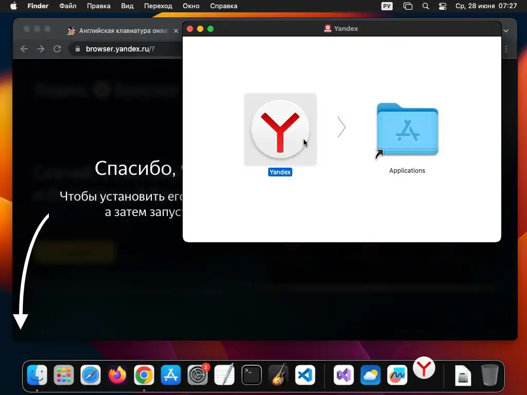Open System Settings with badge in Dock

click(x=198, y=374)
